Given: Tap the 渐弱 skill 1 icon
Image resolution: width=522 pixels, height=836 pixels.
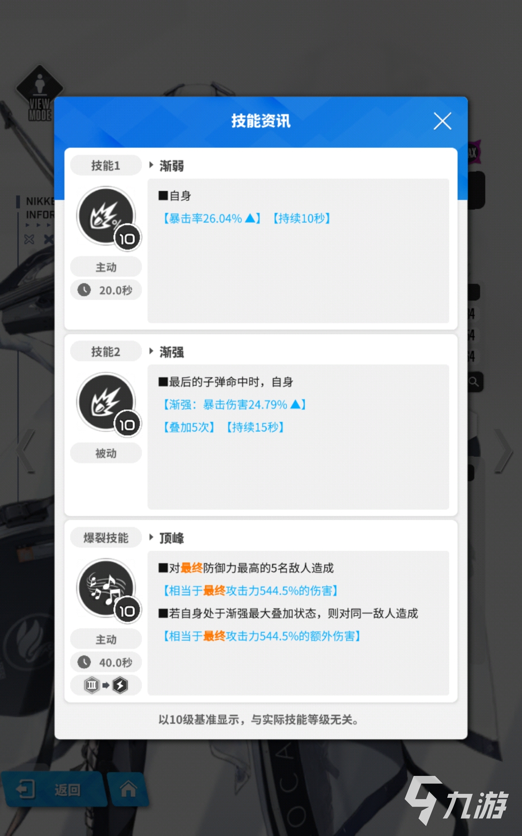Looking at the screenshot, I should pos(106,216).
